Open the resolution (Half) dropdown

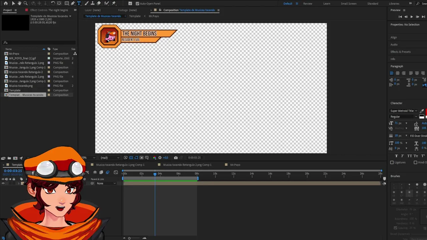pos(110,158)
